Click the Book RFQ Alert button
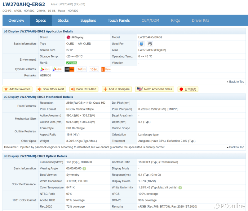 point(84,89)
